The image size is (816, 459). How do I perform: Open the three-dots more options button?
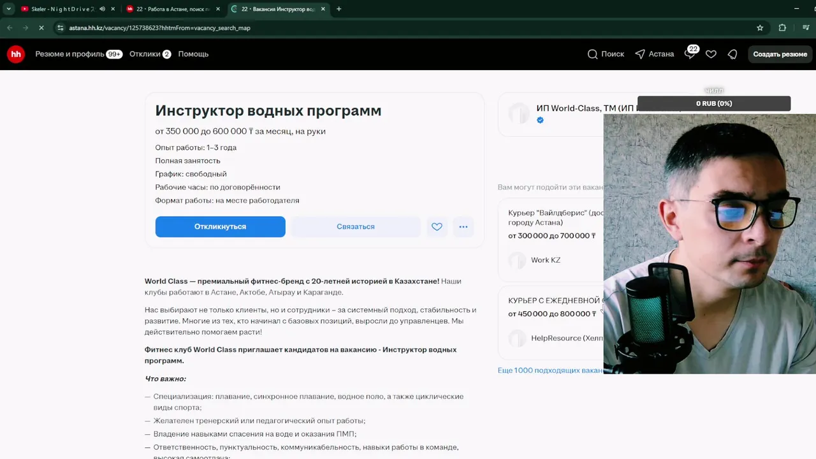(x=463, y=226)
